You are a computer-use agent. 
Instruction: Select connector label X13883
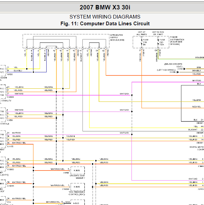pos(10,170)
